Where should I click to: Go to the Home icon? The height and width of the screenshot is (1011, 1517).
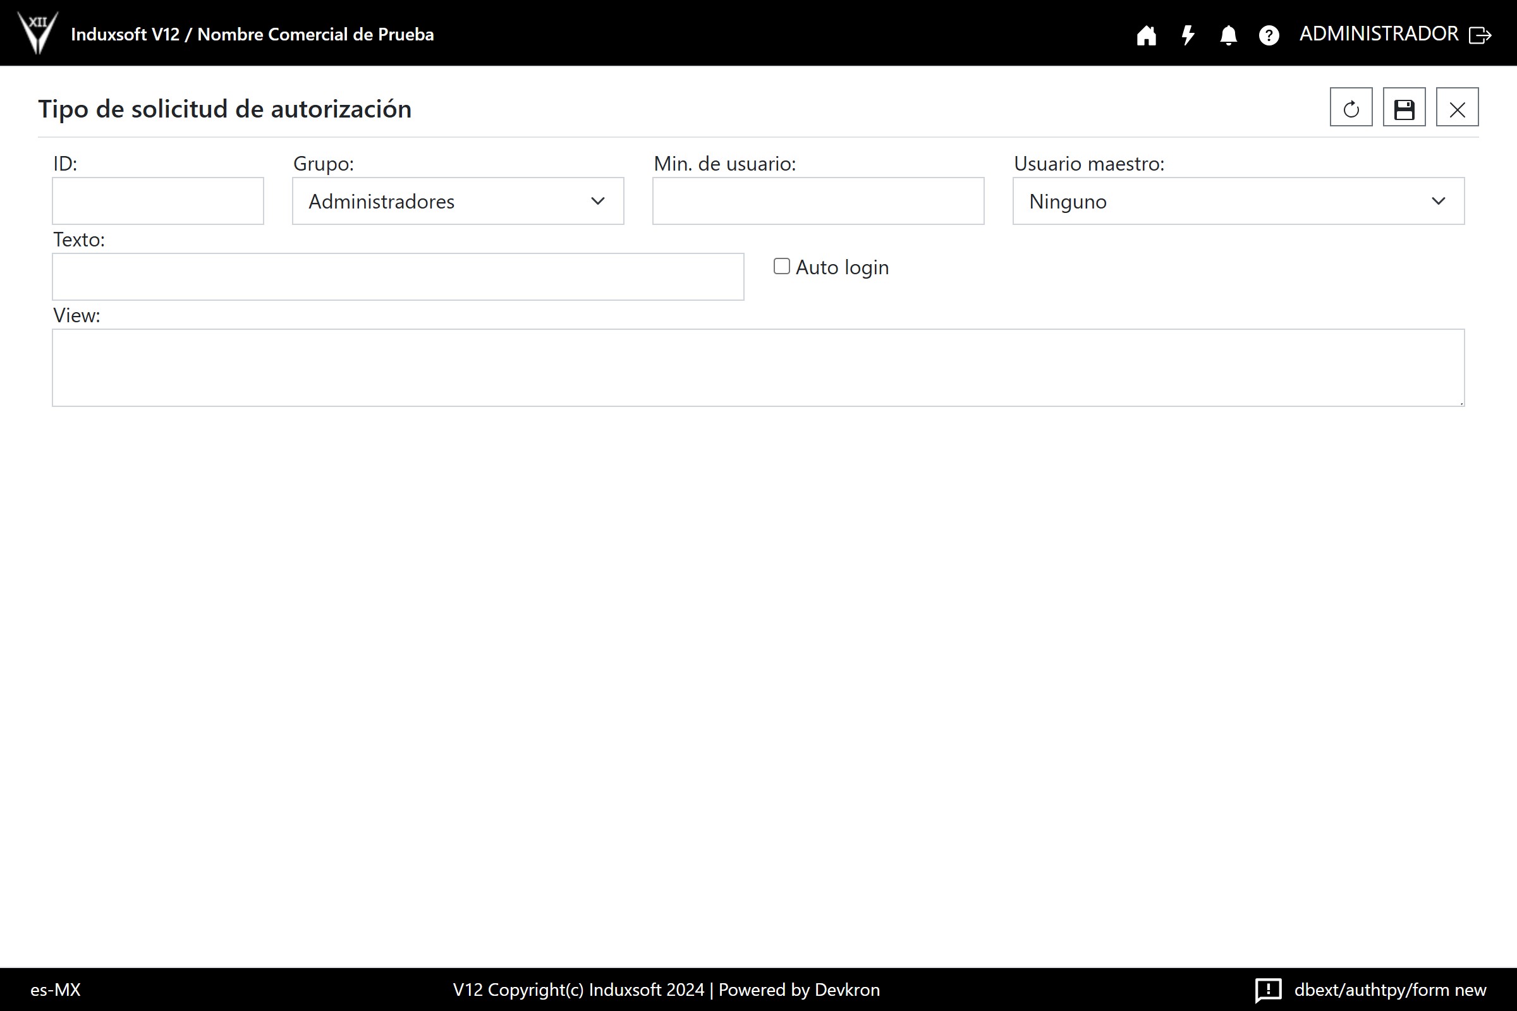click(1146, 35)
